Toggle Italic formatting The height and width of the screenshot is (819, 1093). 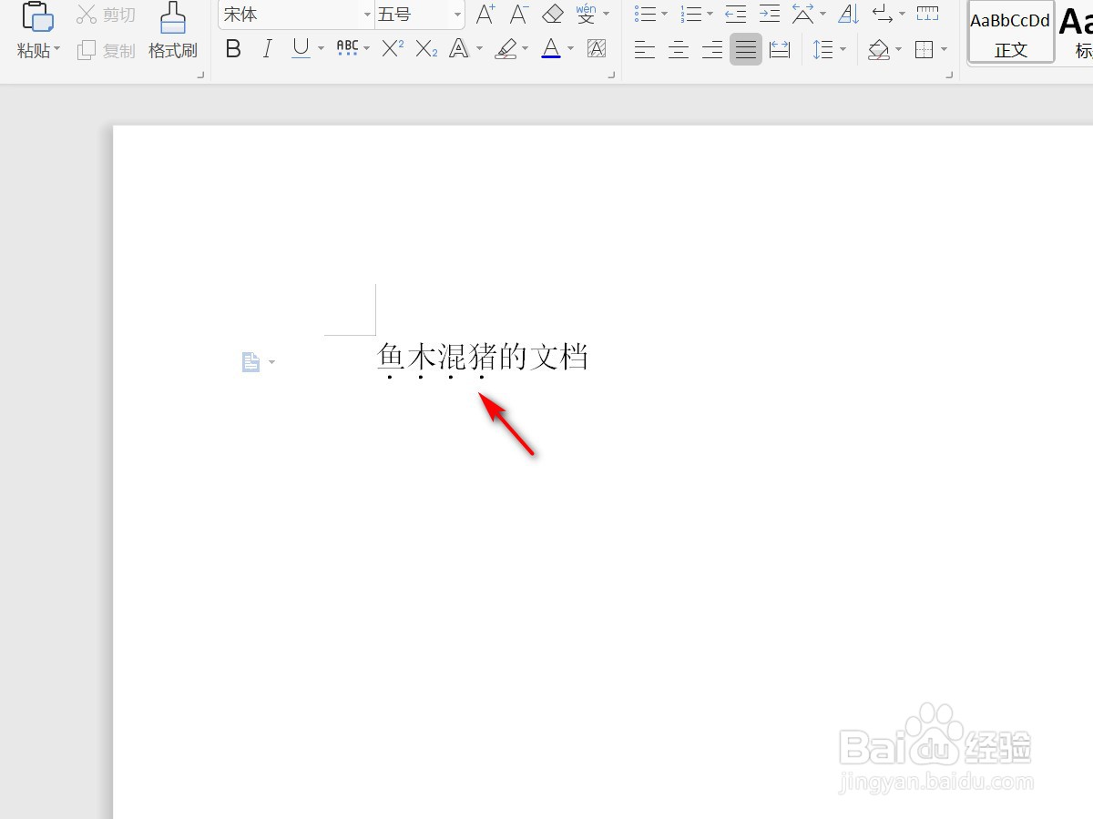(x=267, y=49)
